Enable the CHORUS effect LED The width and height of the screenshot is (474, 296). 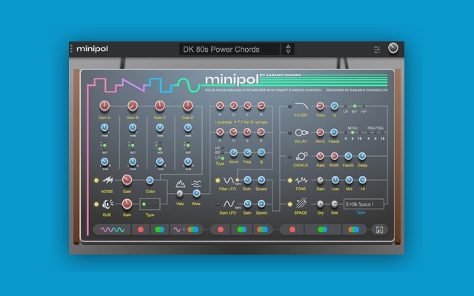[x=290, y=156]
